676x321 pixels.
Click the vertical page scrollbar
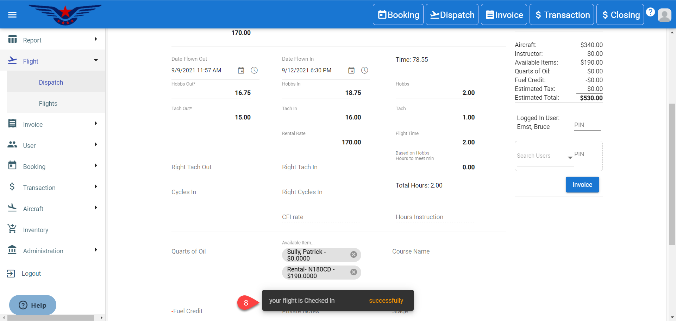(672, 174)
